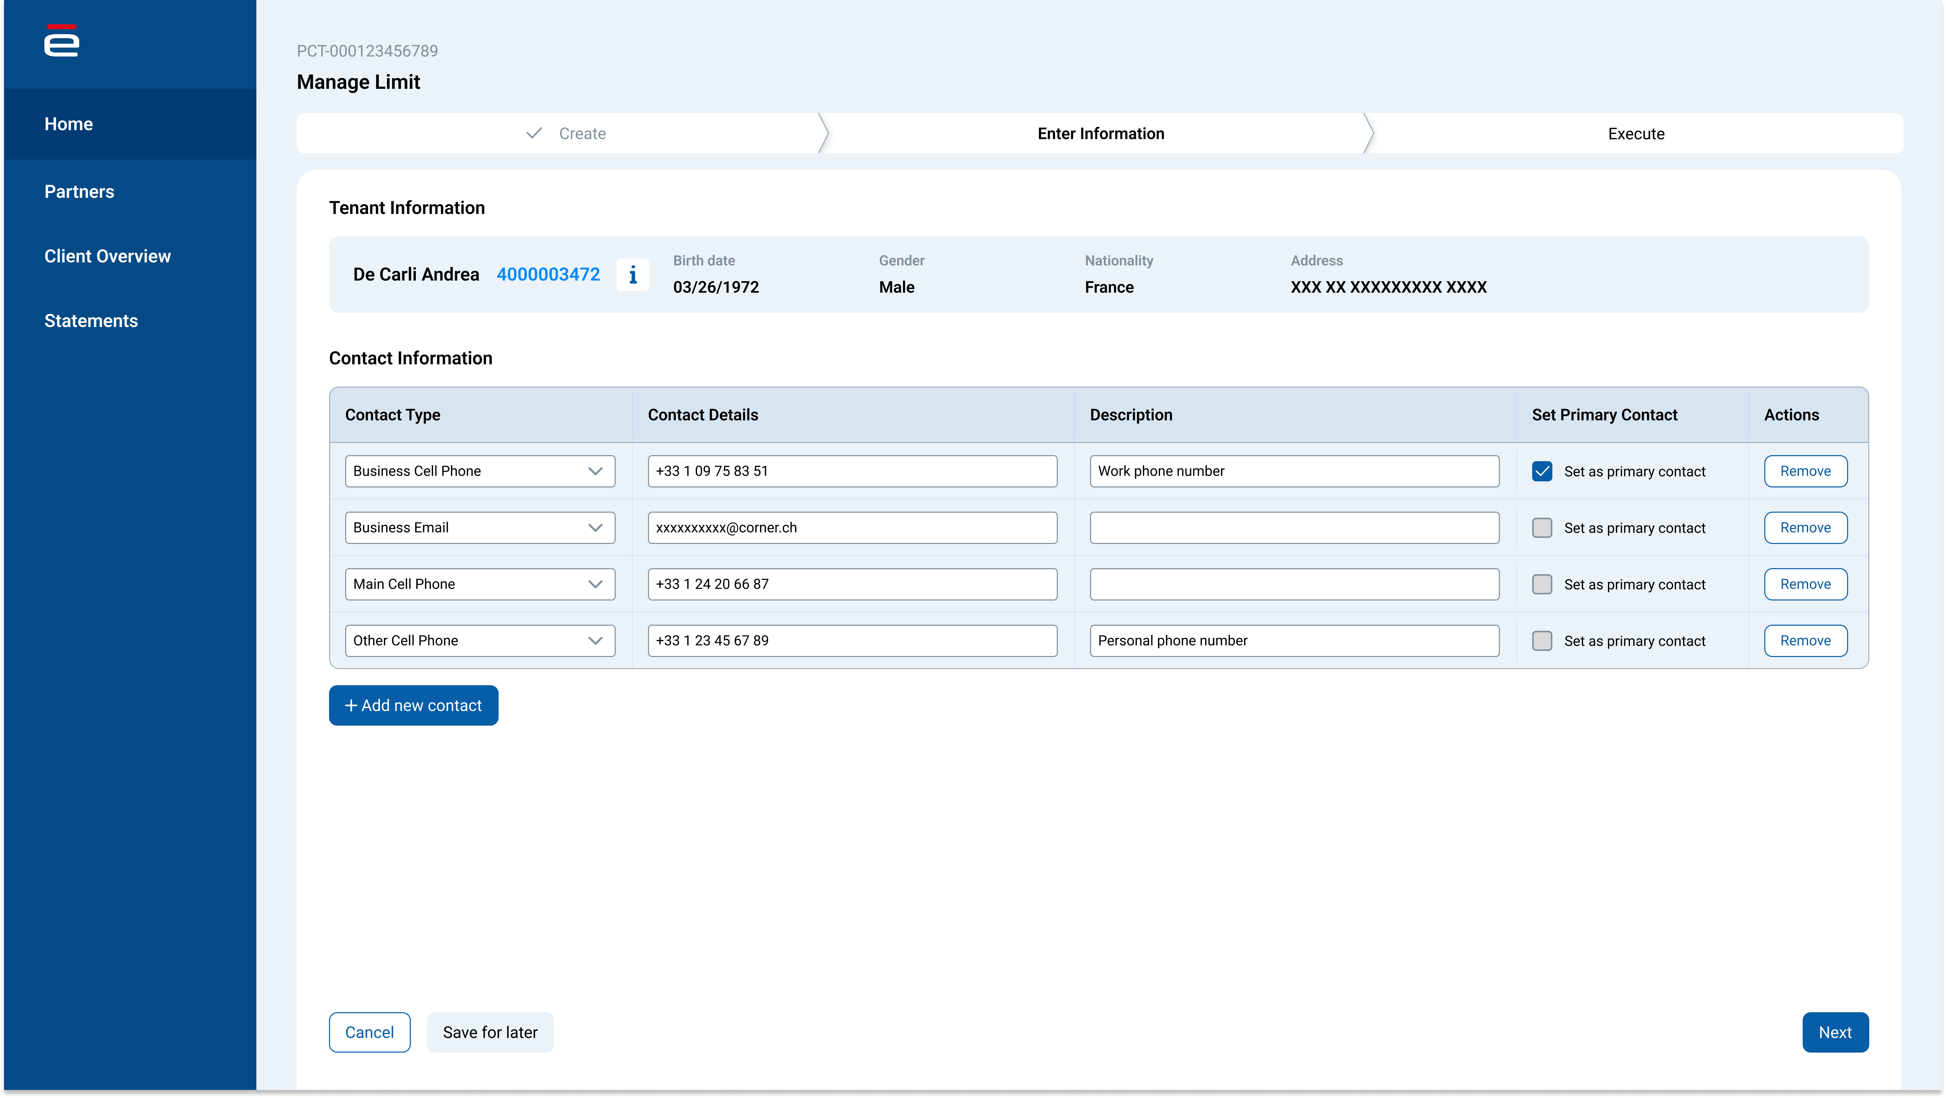Viewport: 1946px width, 1098px height.
Task: Edit the +33 1 24 20 66 87 field
Action: pyautogui.click(x=852, y=585)
